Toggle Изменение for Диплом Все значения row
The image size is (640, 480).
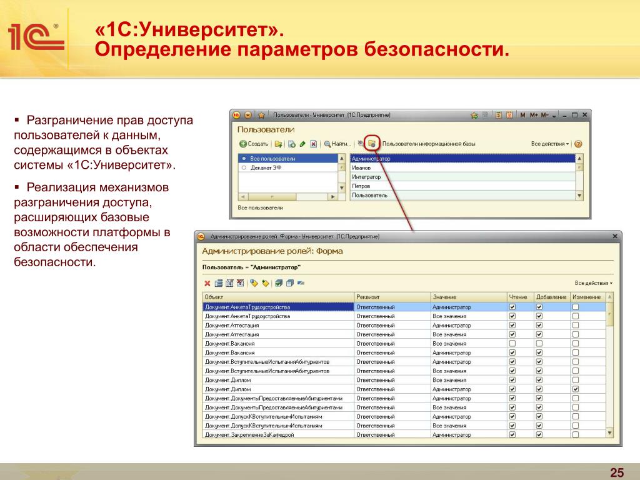click(576, 380)
